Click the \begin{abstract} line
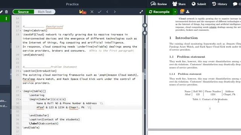 (x=35, y=30)
